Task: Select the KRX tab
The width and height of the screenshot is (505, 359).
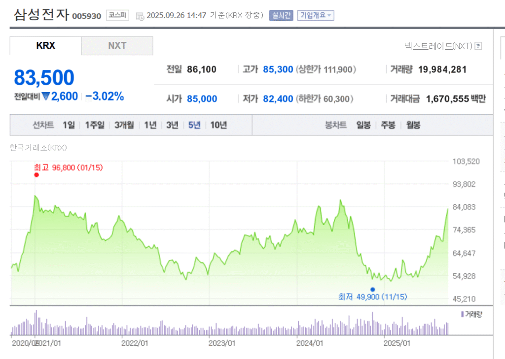Action: [45, 46]
